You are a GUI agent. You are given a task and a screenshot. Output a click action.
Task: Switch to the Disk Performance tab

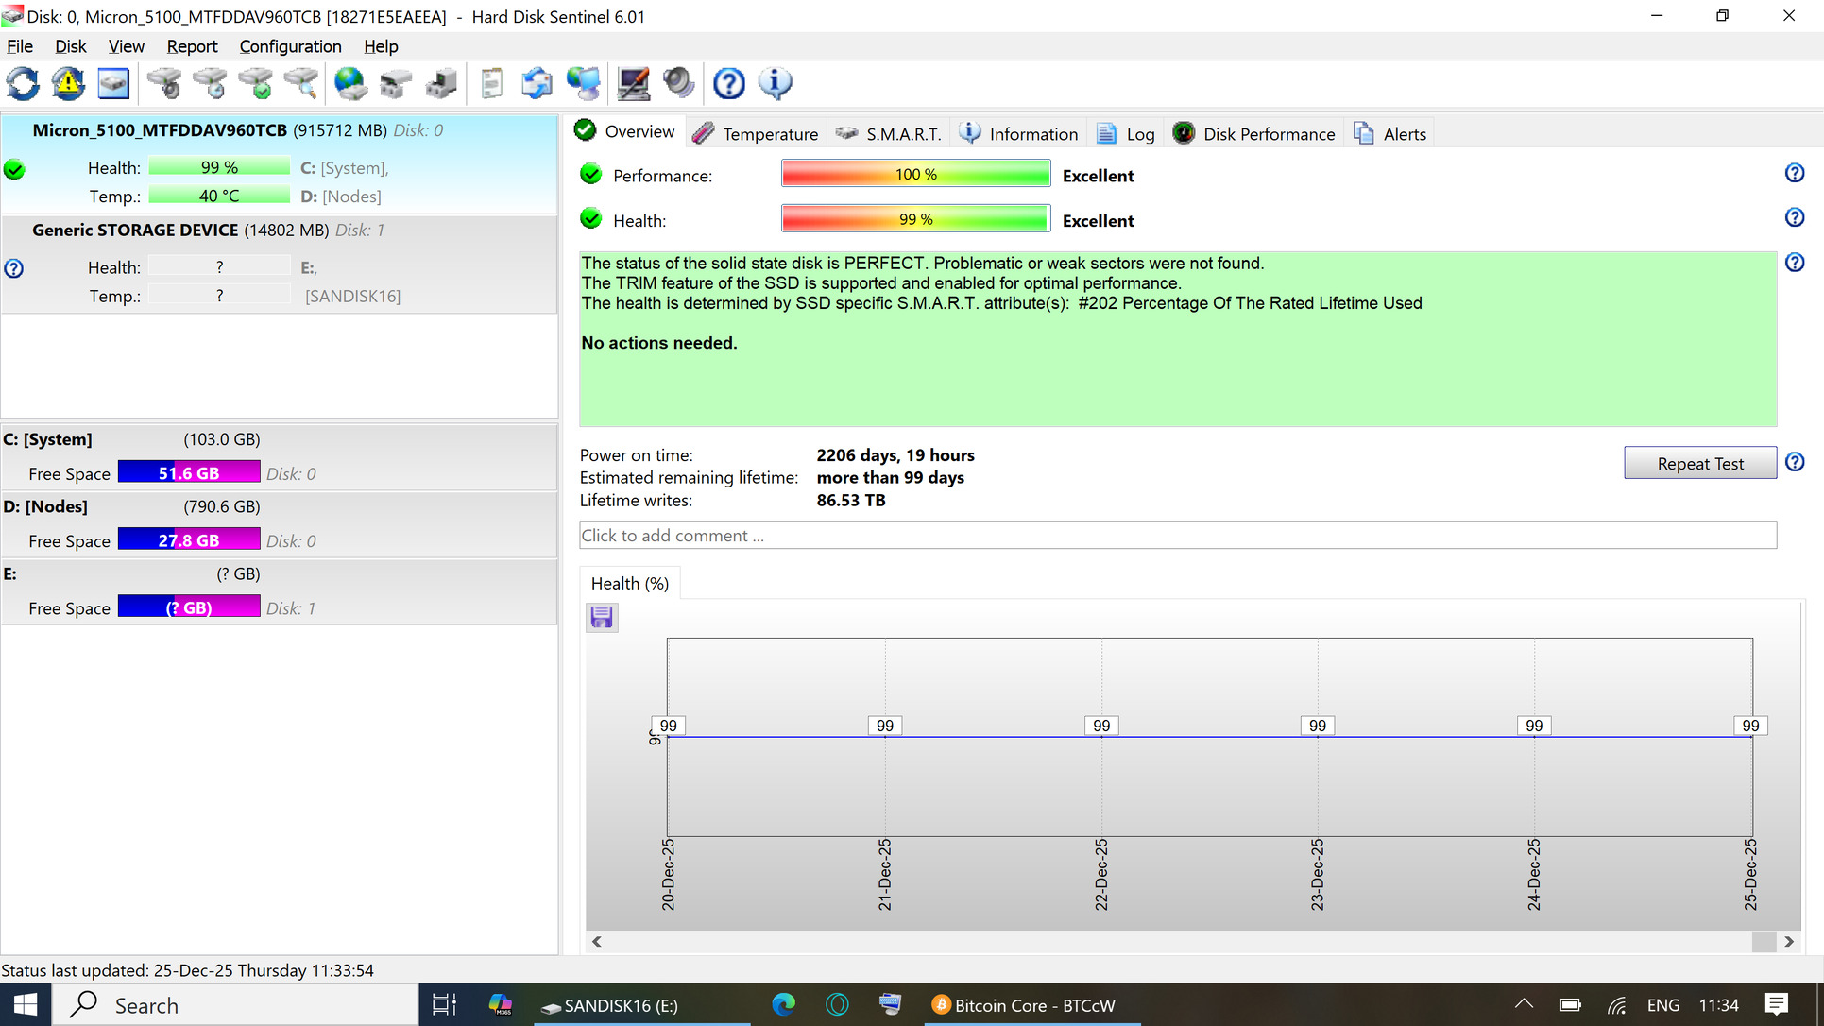1254,134
